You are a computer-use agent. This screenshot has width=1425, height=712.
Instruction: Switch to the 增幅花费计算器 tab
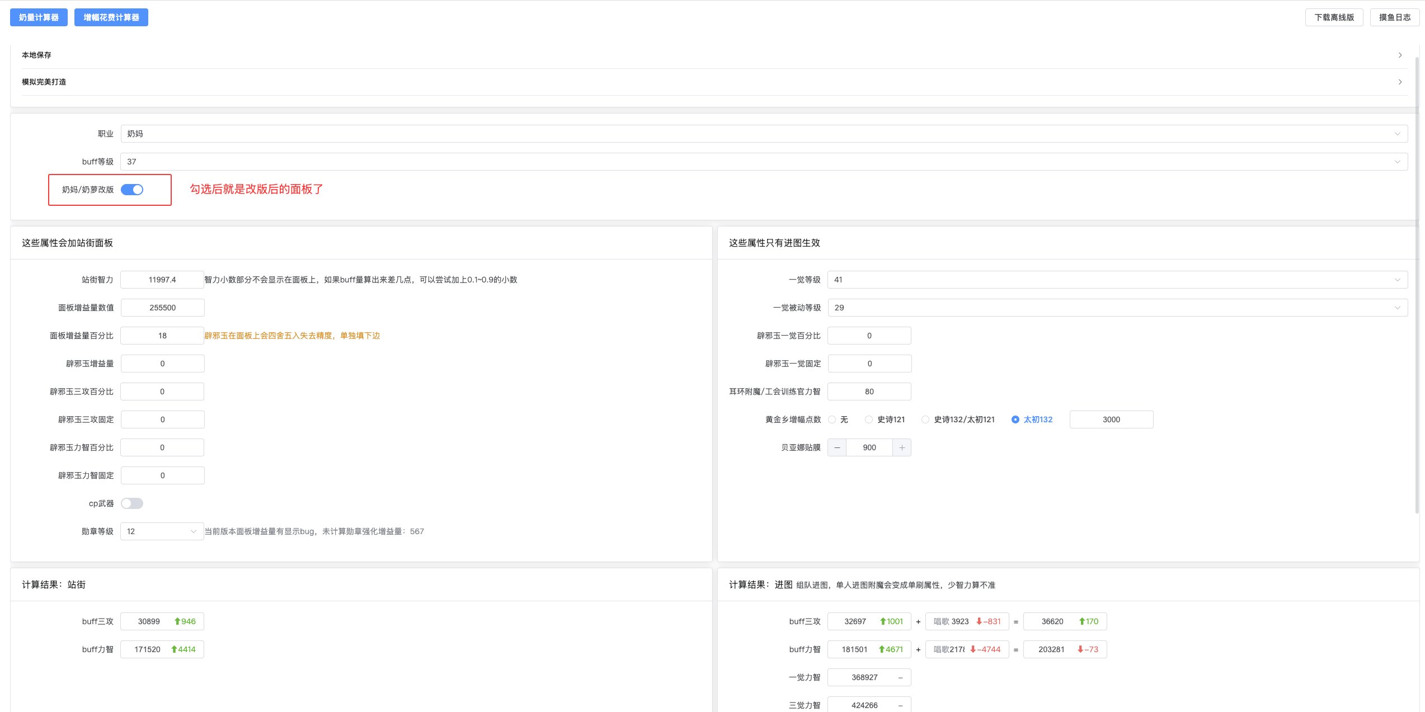point(111,17)
